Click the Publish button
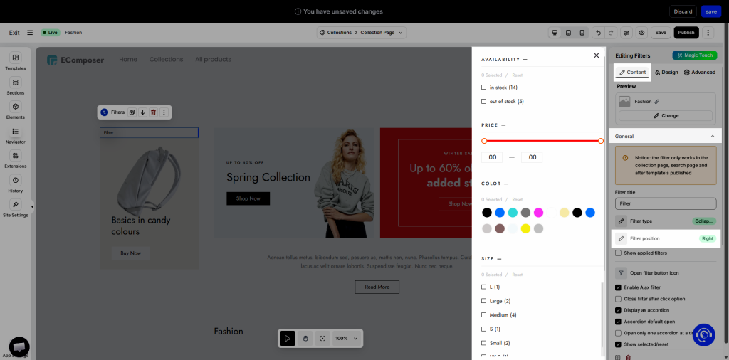Screen dimensions: 729x360 pyautogui.click(x=686, y=33)
